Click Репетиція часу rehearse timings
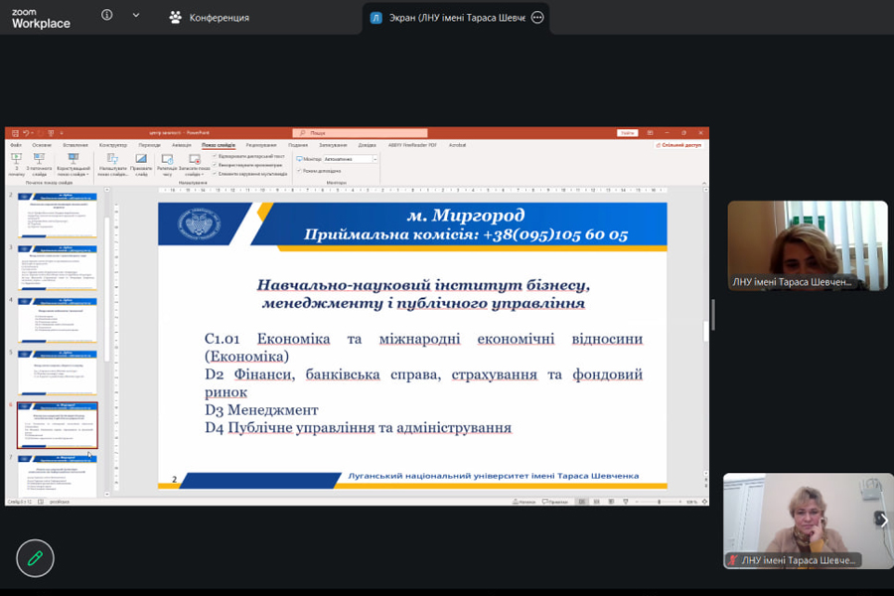 167,165
